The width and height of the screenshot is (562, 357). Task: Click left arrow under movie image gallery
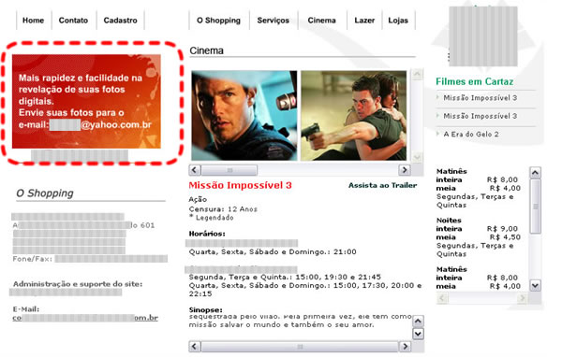[195, 169]
